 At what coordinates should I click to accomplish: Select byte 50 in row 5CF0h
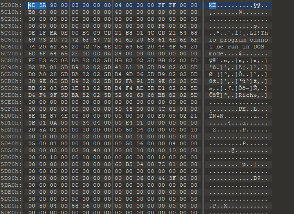coord(118,109)
